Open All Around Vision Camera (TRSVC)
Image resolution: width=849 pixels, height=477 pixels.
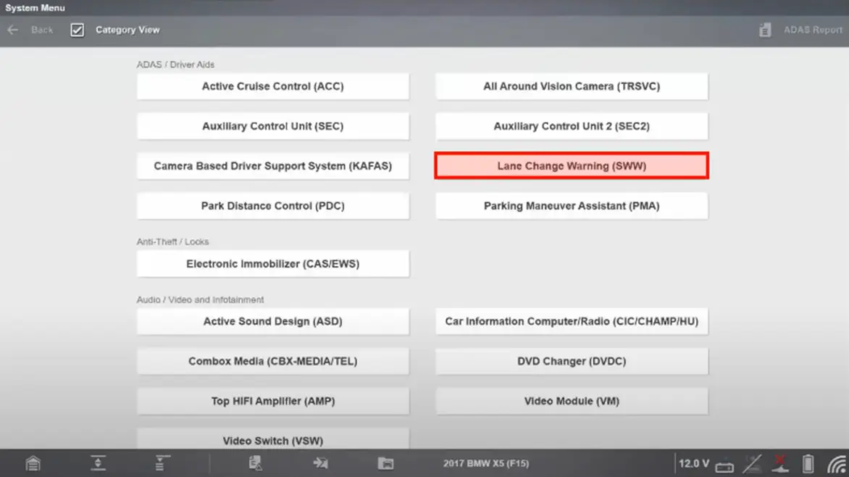[x=571, y=86]
